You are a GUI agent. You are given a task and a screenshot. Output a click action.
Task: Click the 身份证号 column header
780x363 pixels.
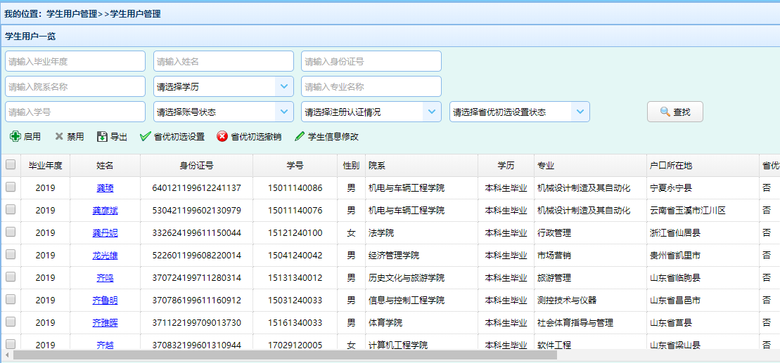[196, 166]
